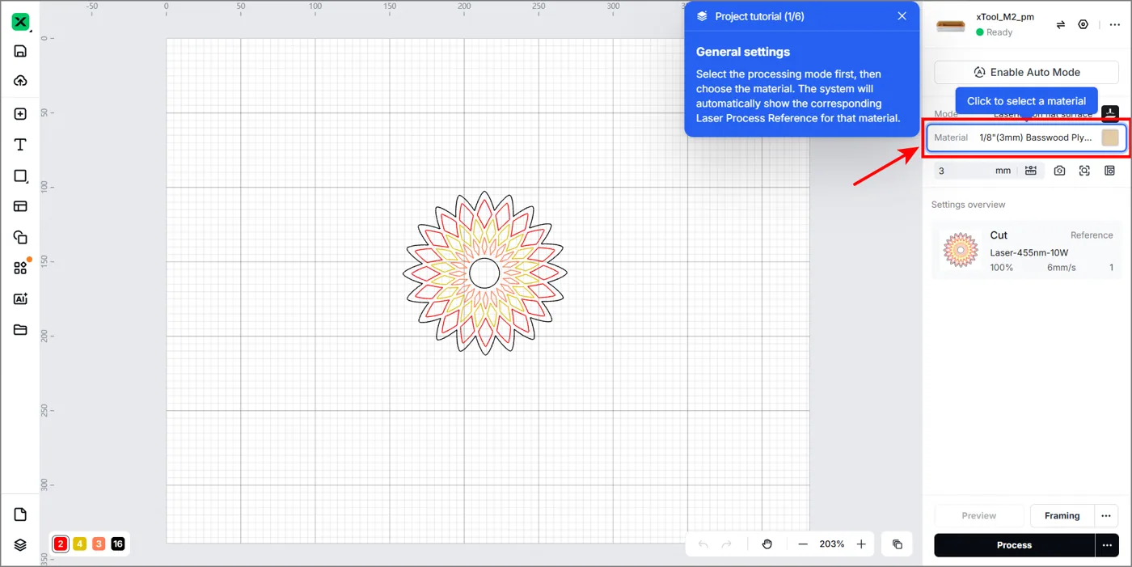Click the measure thickness ruler icon
Viewport: 1132px width, 567px height.
[x=1030, y=171]
